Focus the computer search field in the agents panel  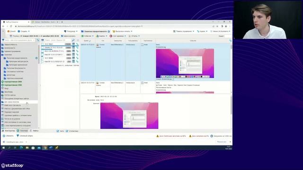[x=58, y=40]
